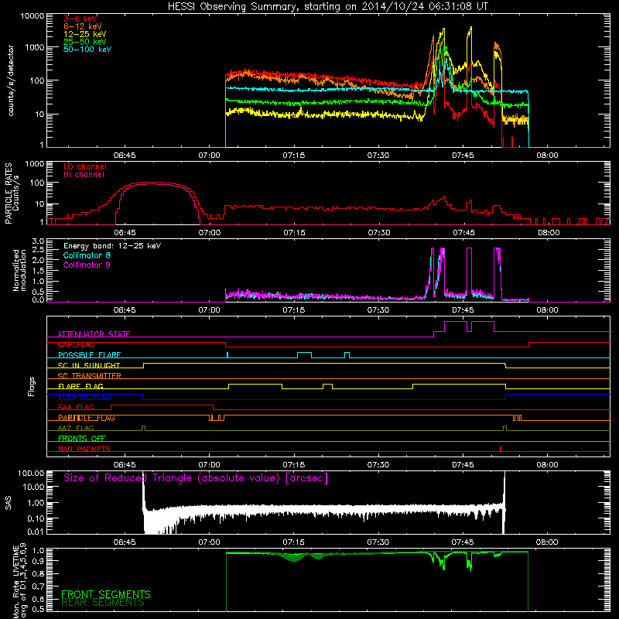Click the SAS axis label
The height and width of the screenshot is (619, 619).
[x=9, y=503]
